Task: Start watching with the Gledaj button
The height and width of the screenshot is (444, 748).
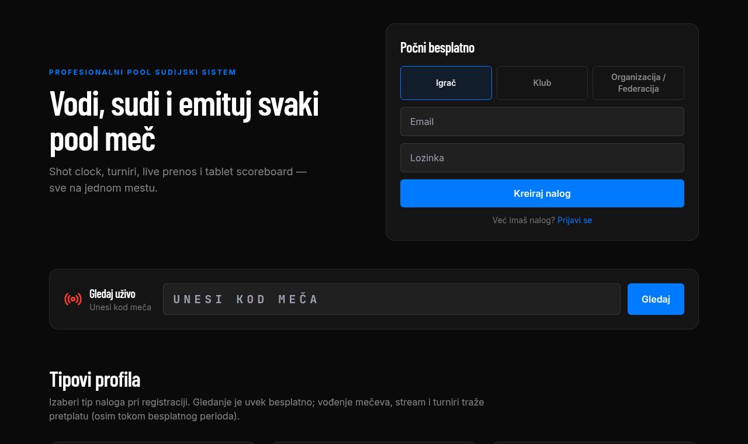Action: [x=656, y=299]
